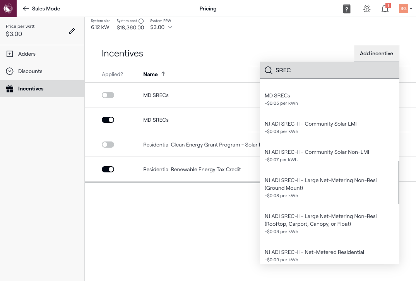This screenshot has height=281, width=416.
Task: Click the Aurora sunburst logo
Action: click(8, 8)
